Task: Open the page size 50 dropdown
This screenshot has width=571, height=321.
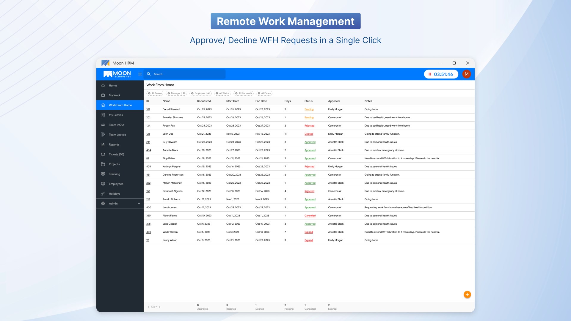Action: (x=154, y=307)
